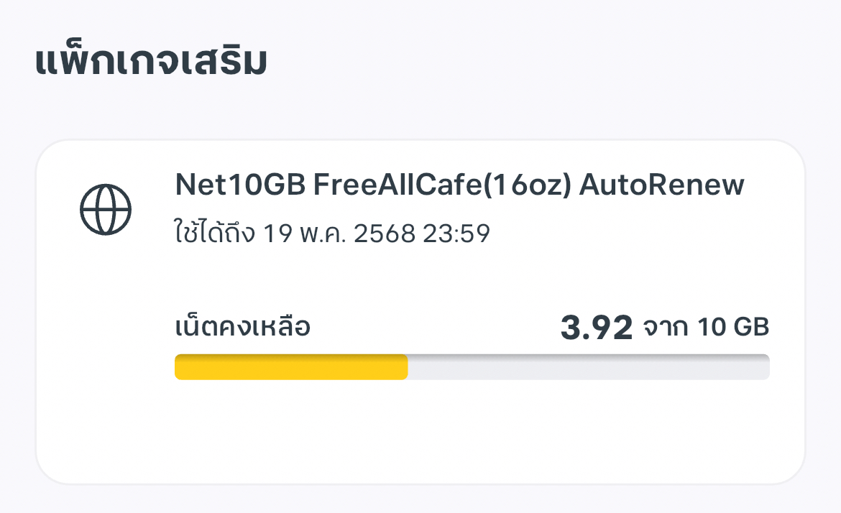The width and height of the screenshot is (841, 513).
Task: Click the 10 GB total quota text
Action: coord(733,328)
